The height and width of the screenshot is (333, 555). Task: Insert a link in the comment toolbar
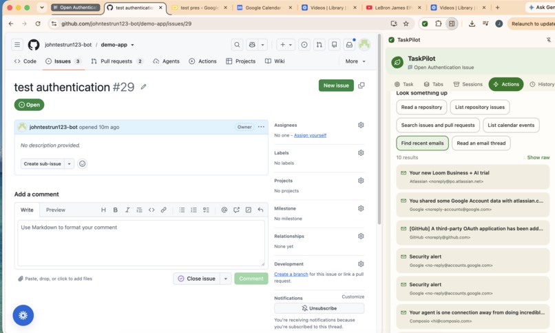pos(163,210)
